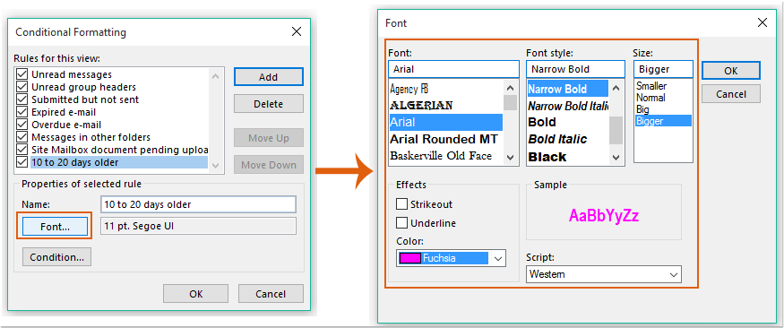Click the Font name text box
784x328 pixels.
454,69
